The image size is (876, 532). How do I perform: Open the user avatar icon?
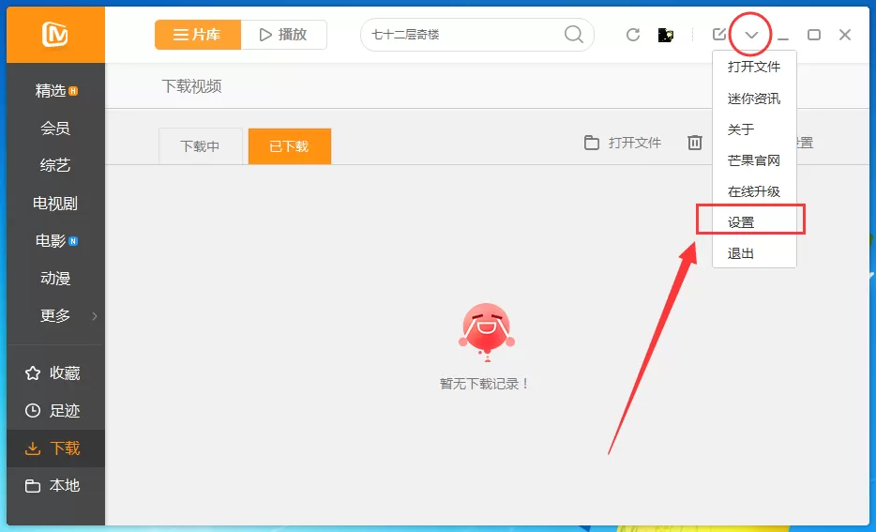click(x=665, y=35)
